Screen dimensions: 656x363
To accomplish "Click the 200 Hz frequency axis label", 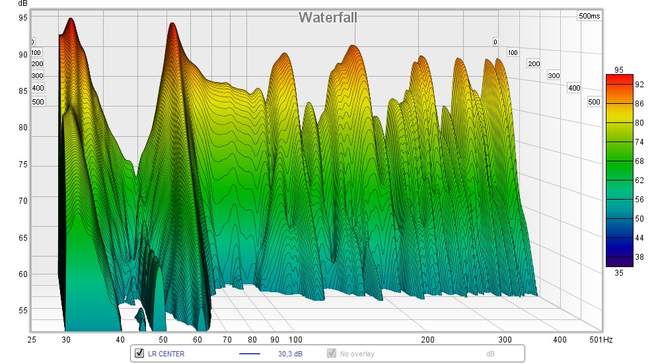I will [427, 340].
